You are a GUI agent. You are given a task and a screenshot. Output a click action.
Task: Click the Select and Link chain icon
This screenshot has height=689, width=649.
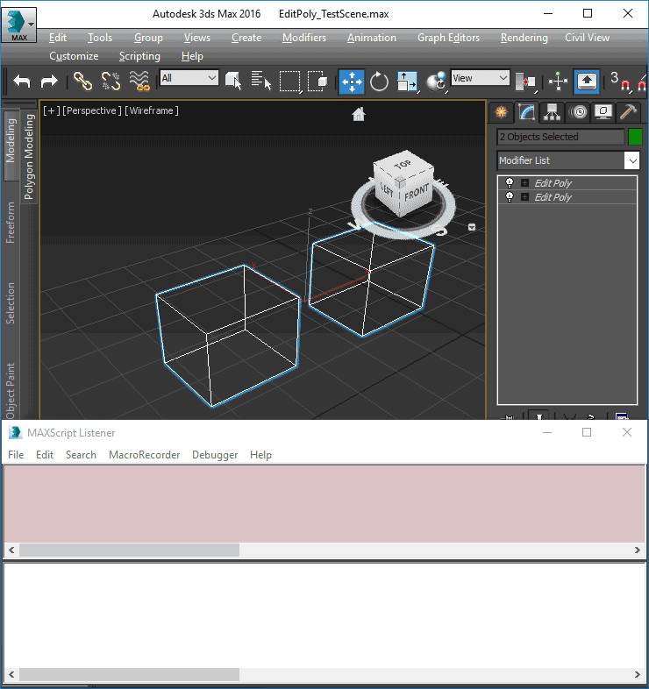[82, 82]
